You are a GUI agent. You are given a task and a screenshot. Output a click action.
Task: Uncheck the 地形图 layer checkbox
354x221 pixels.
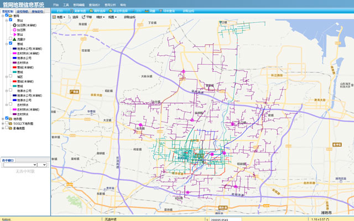[7, 118]
